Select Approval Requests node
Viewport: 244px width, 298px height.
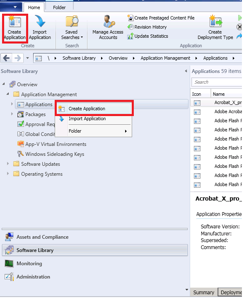36,124
